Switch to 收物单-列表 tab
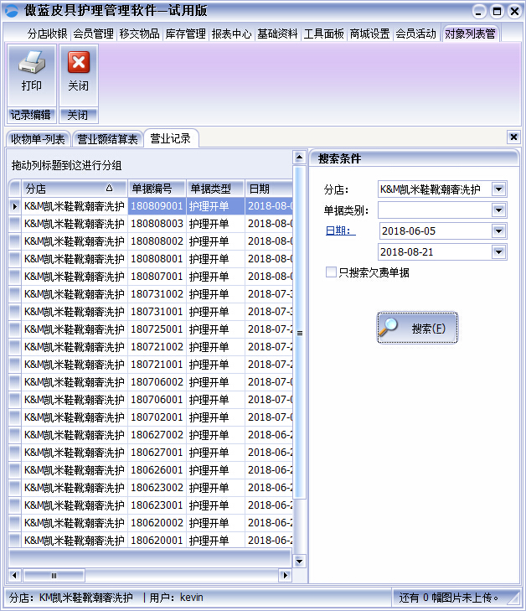 (38, 139)
